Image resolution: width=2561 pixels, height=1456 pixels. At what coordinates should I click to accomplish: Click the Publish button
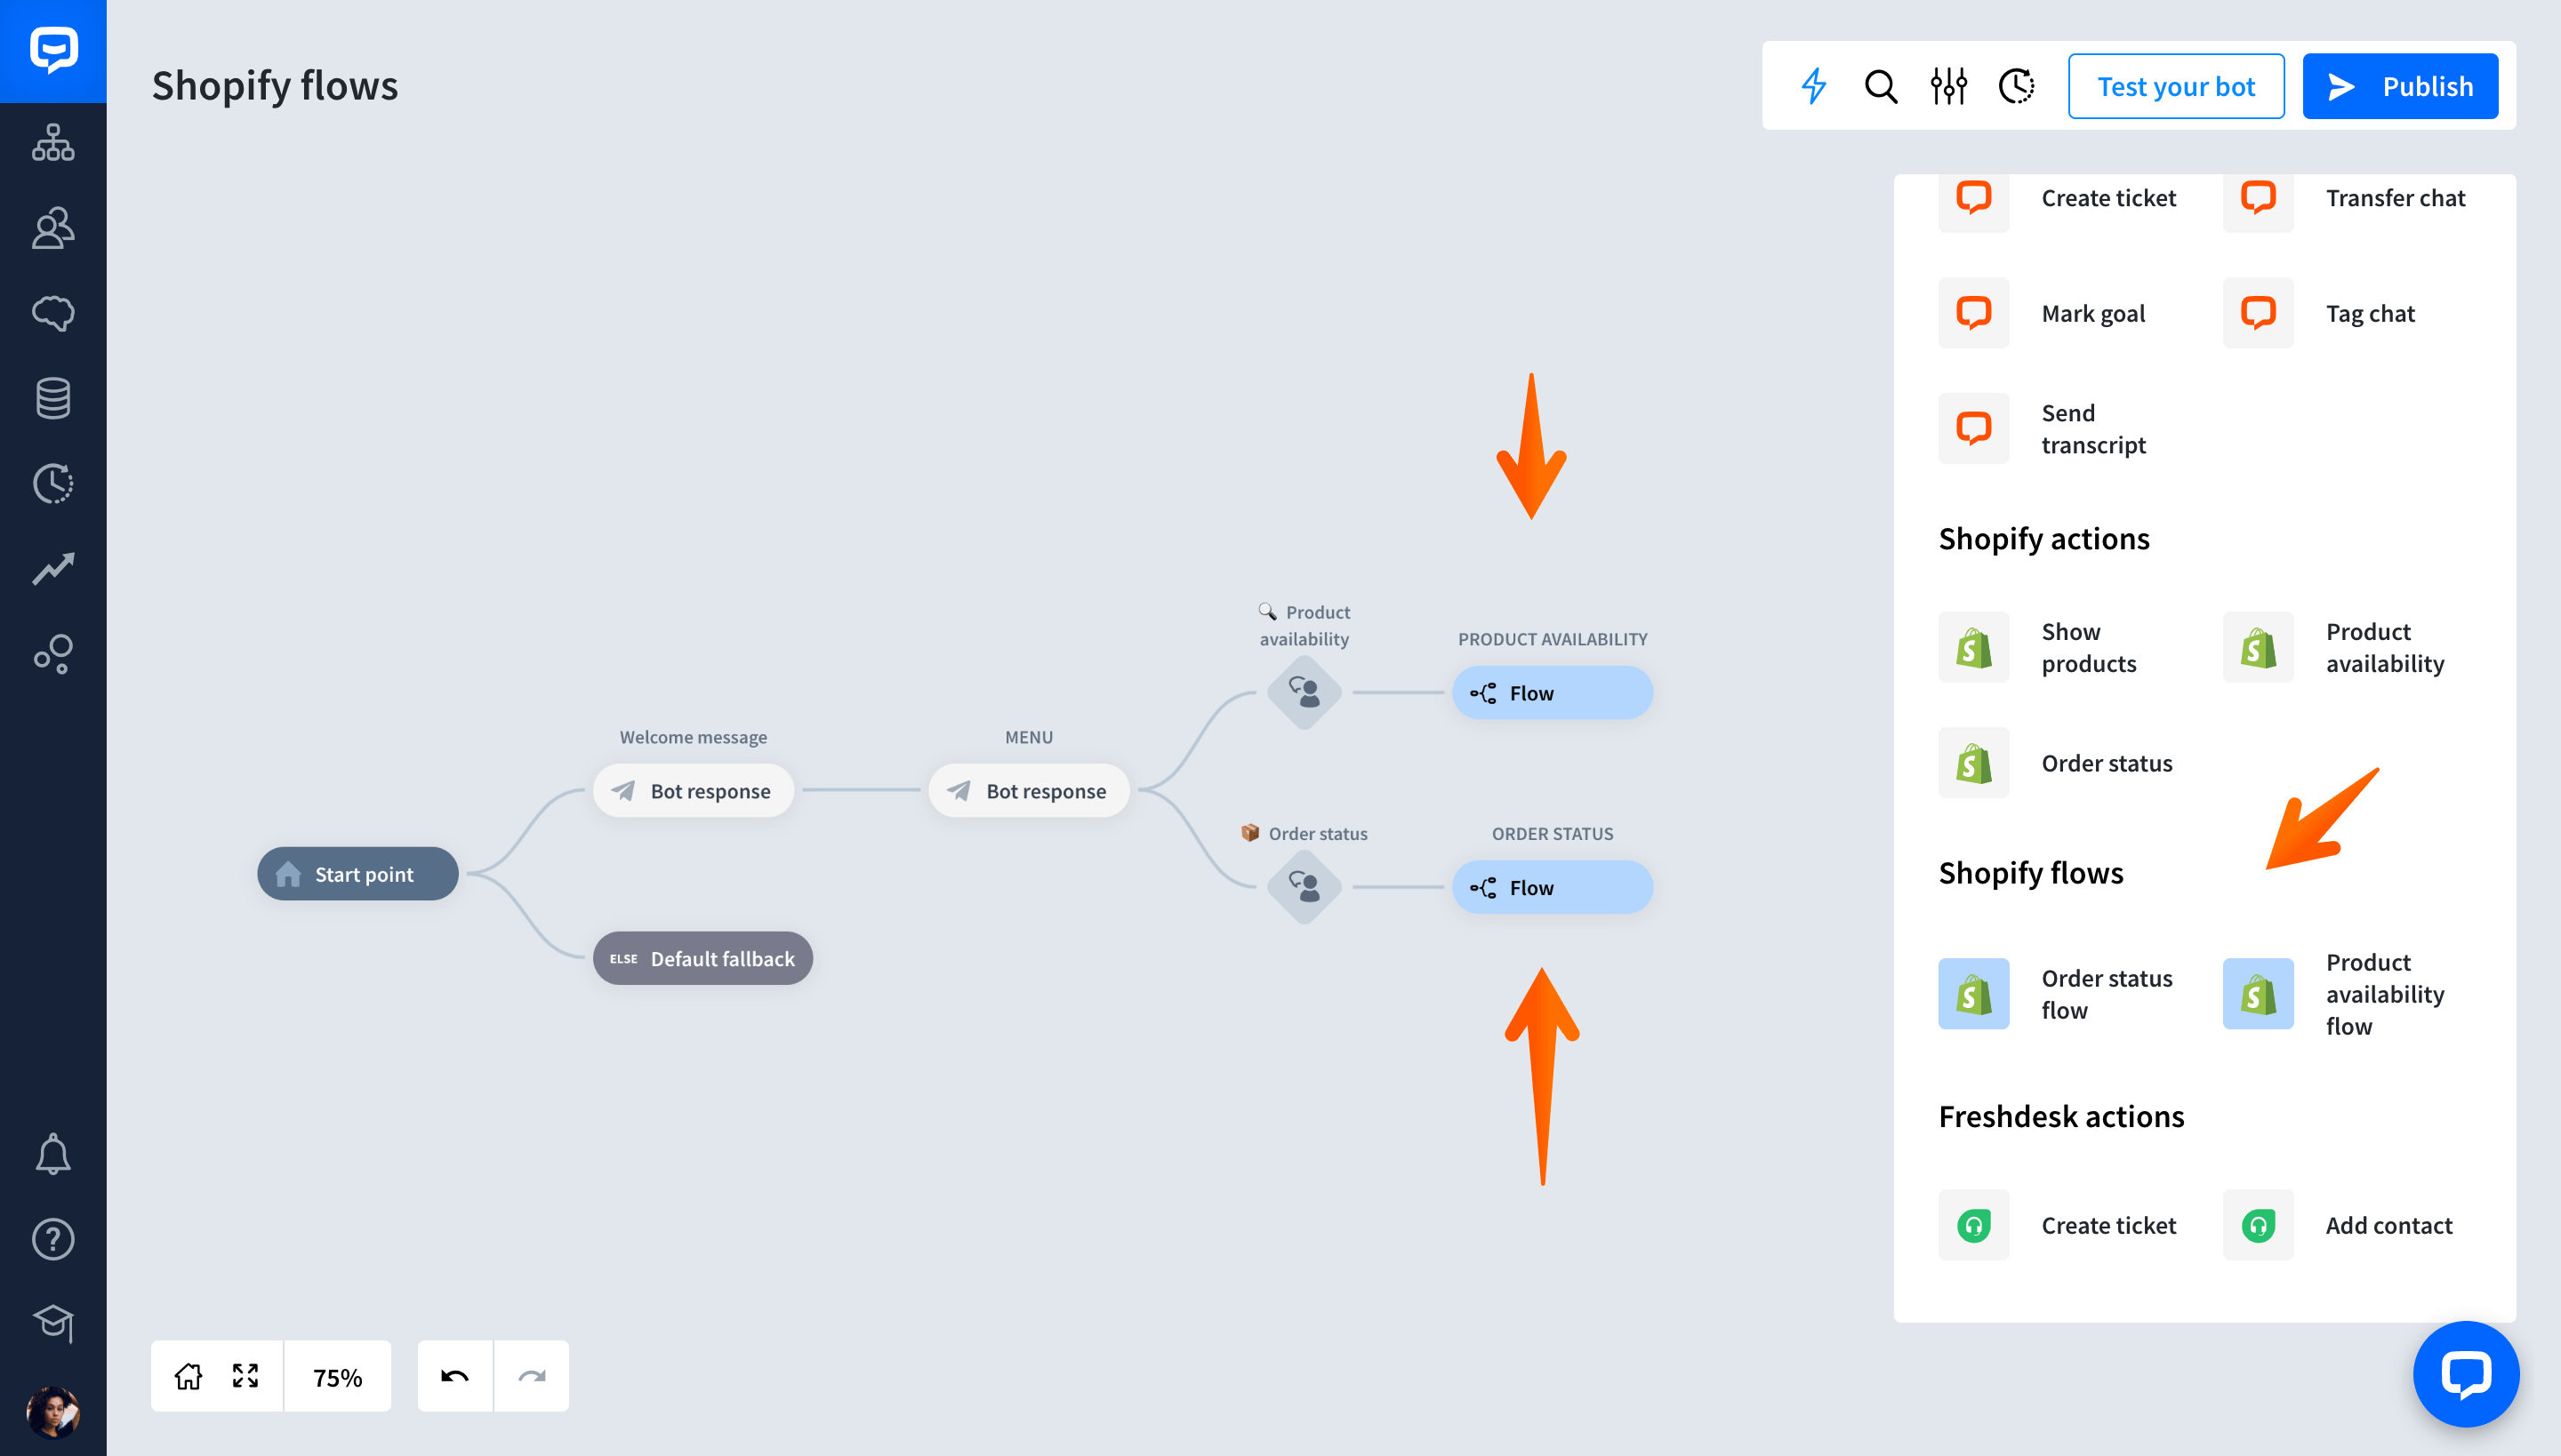pyautogui.click(x=2400, y=86)
